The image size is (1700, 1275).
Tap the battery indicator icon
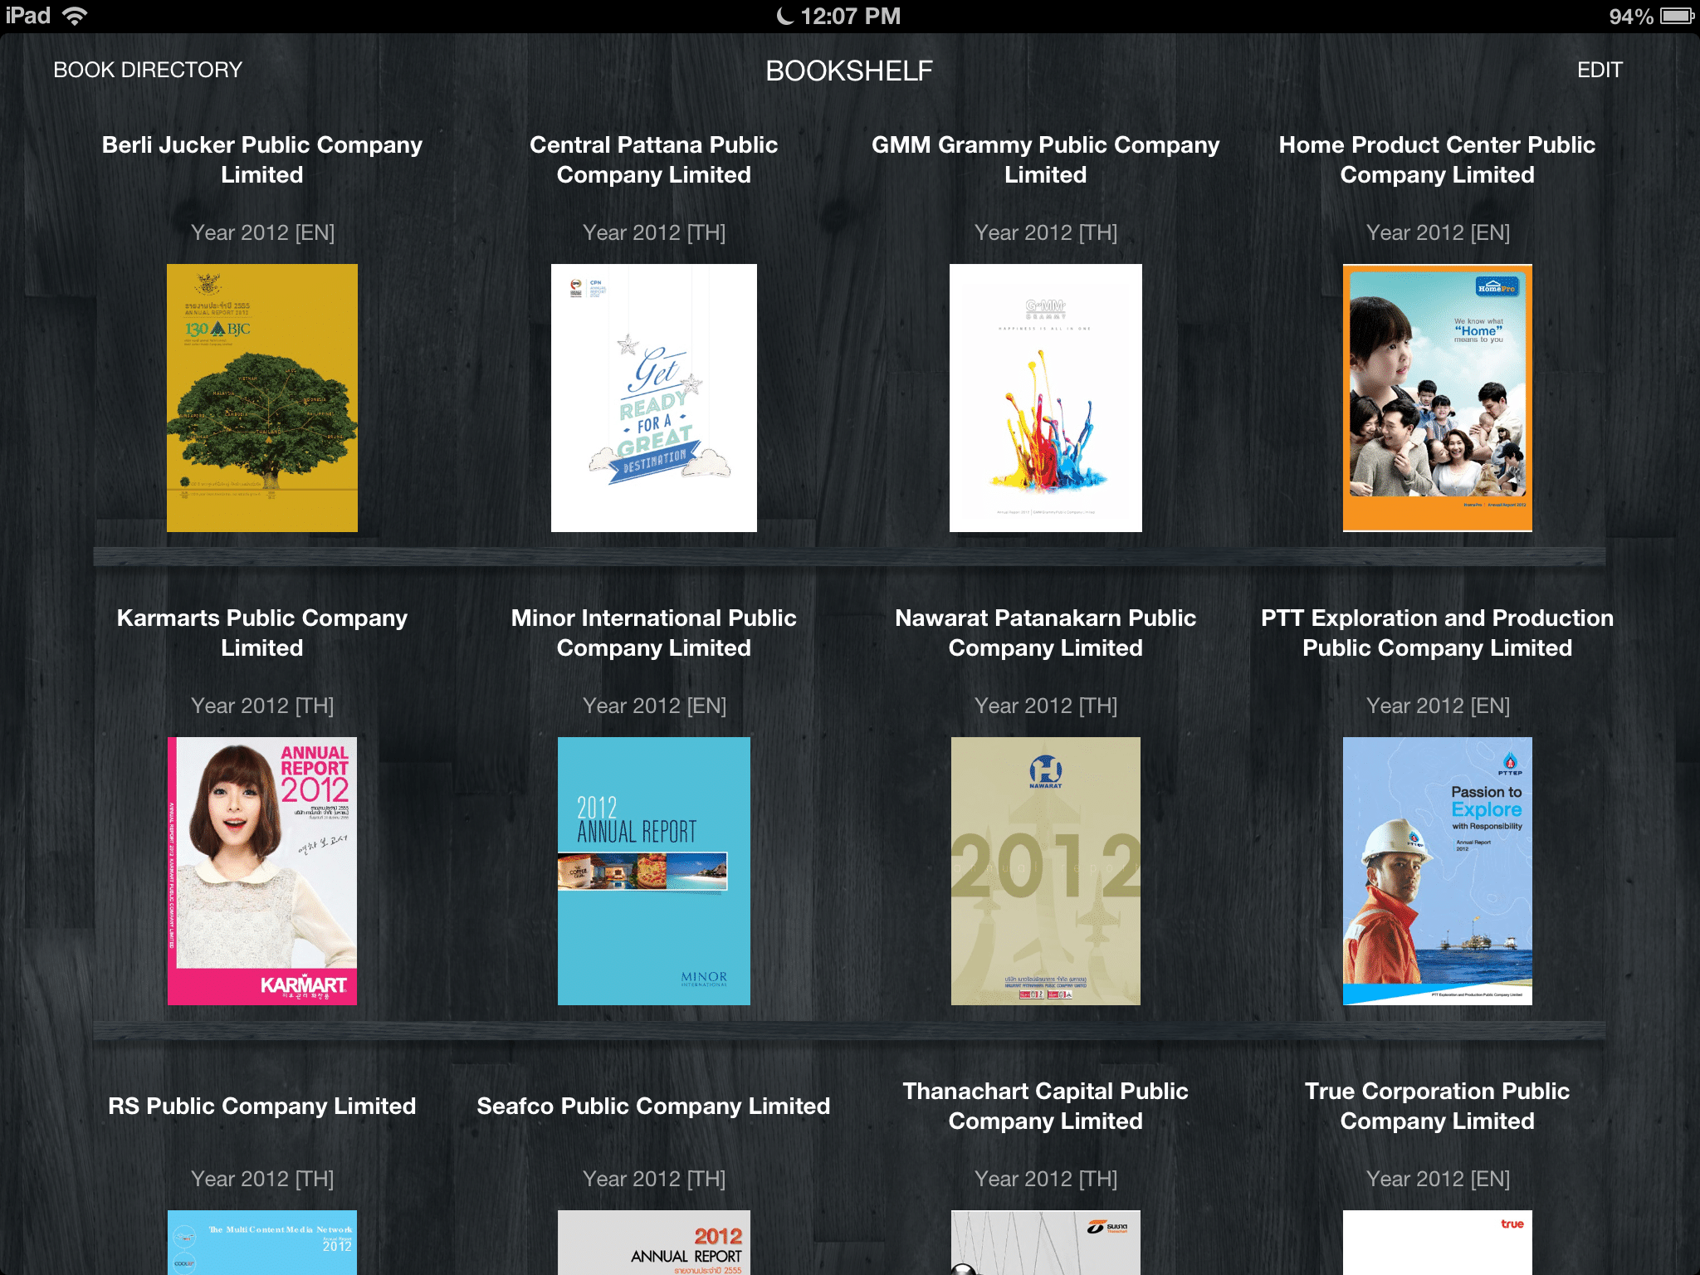coord(1675,16)
